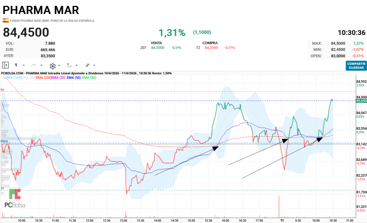
Task: Click the COMPRA price 84,2500
Action: [211, 48]
